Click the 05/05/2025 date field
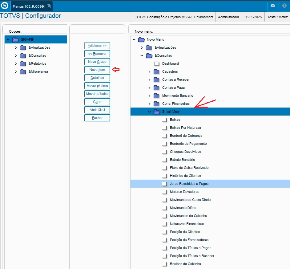 point(253,17)
